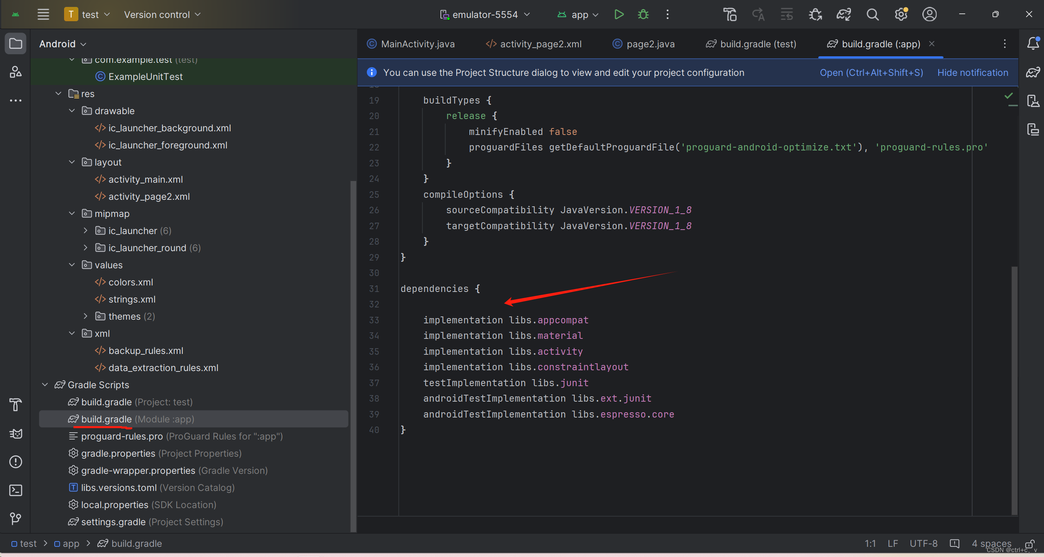The height and width of the screenshot is (557, 1044).
Task: Switch to page2.java tab
Action: 643,44
